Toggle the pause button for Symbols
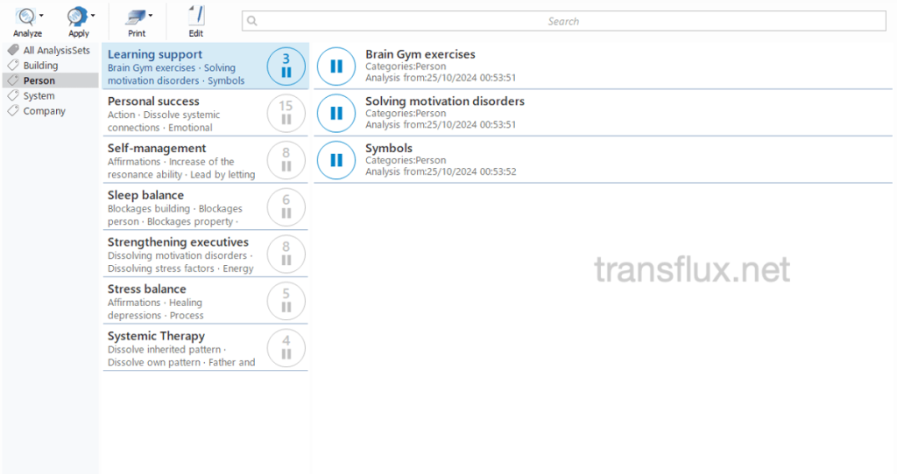 tap(335, 160)
